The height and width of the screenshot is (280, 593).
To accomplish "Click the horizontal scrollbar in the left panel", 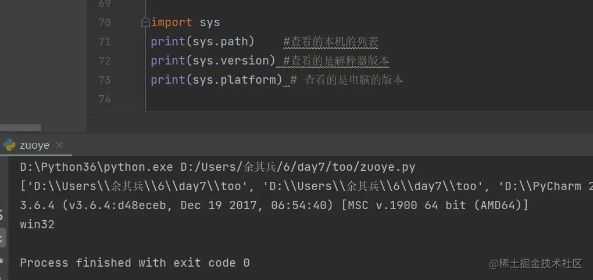I will tap(20, 128).
